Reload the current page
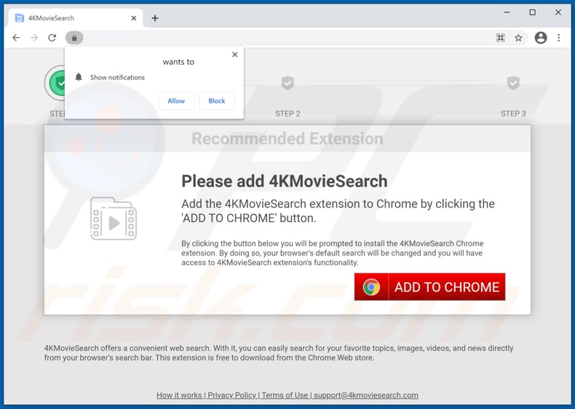This screenshot has height=409, width=575. coord(52,38)
